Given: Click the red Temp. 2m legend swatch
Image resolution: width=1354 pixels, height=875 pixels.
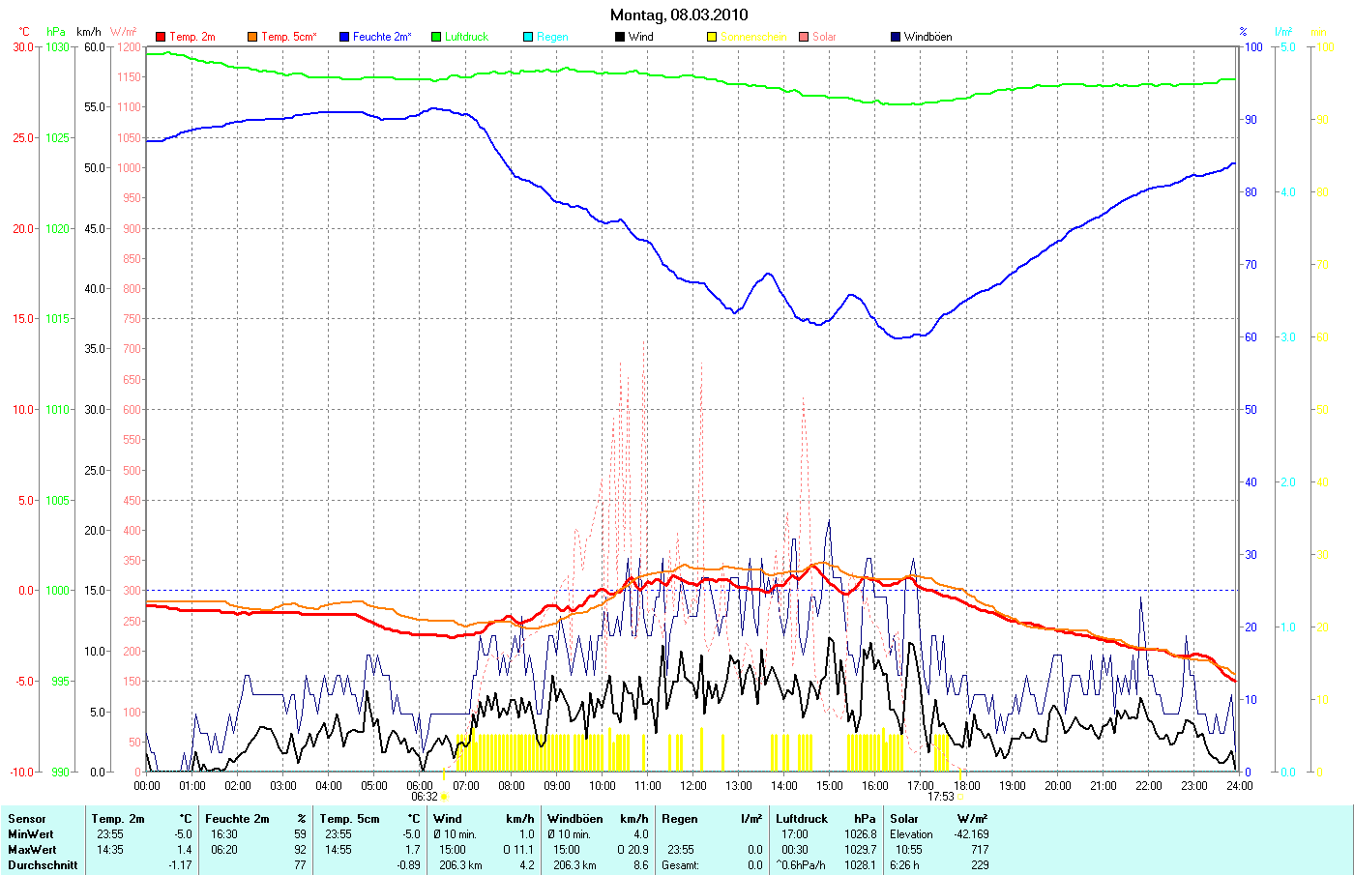Looking at the screenshot, I should 161,37.
